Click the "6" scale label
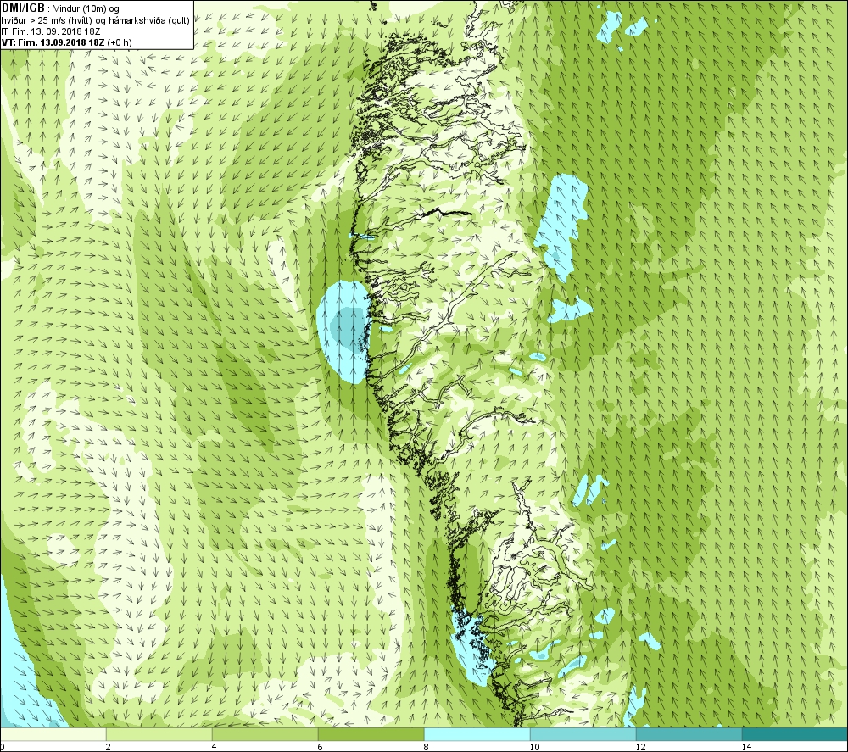The image size is (848, 752). pos(321,747)
